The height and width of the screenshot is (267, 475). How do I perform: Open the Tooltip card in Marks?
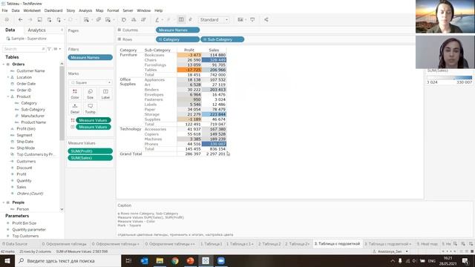(91, 108)
